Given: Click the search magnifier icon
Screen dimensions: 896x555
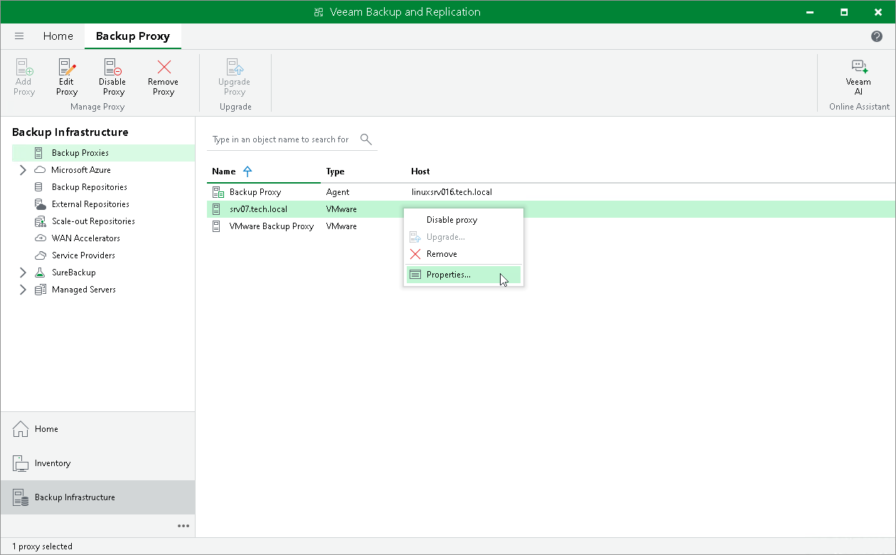Looking at the screenshot, I should 366,139.
